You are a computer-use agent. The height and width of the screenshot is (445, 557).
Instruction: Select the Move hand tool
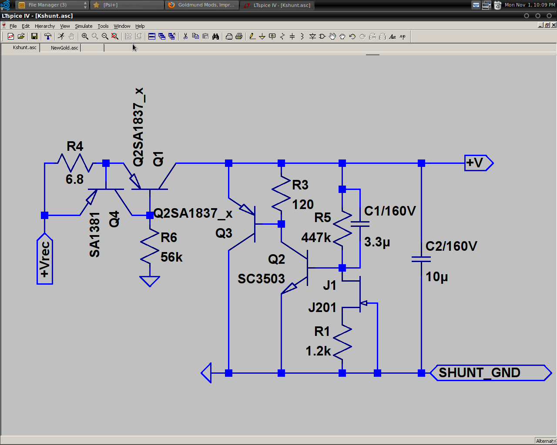(x=332, y=37)
